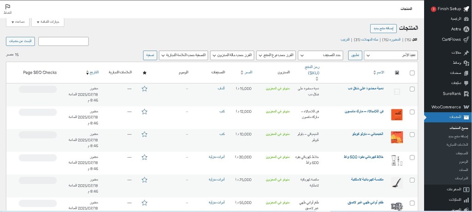Click the إضافة منتج جديد button beside heading
Image resolution: width=472 pixels, height=212 pixels.
tap(383, 29)
